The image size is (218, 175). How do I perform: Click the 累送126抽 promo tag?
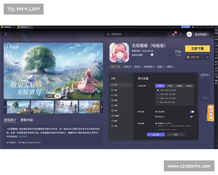pyautogui.click(x=116, y=67)
